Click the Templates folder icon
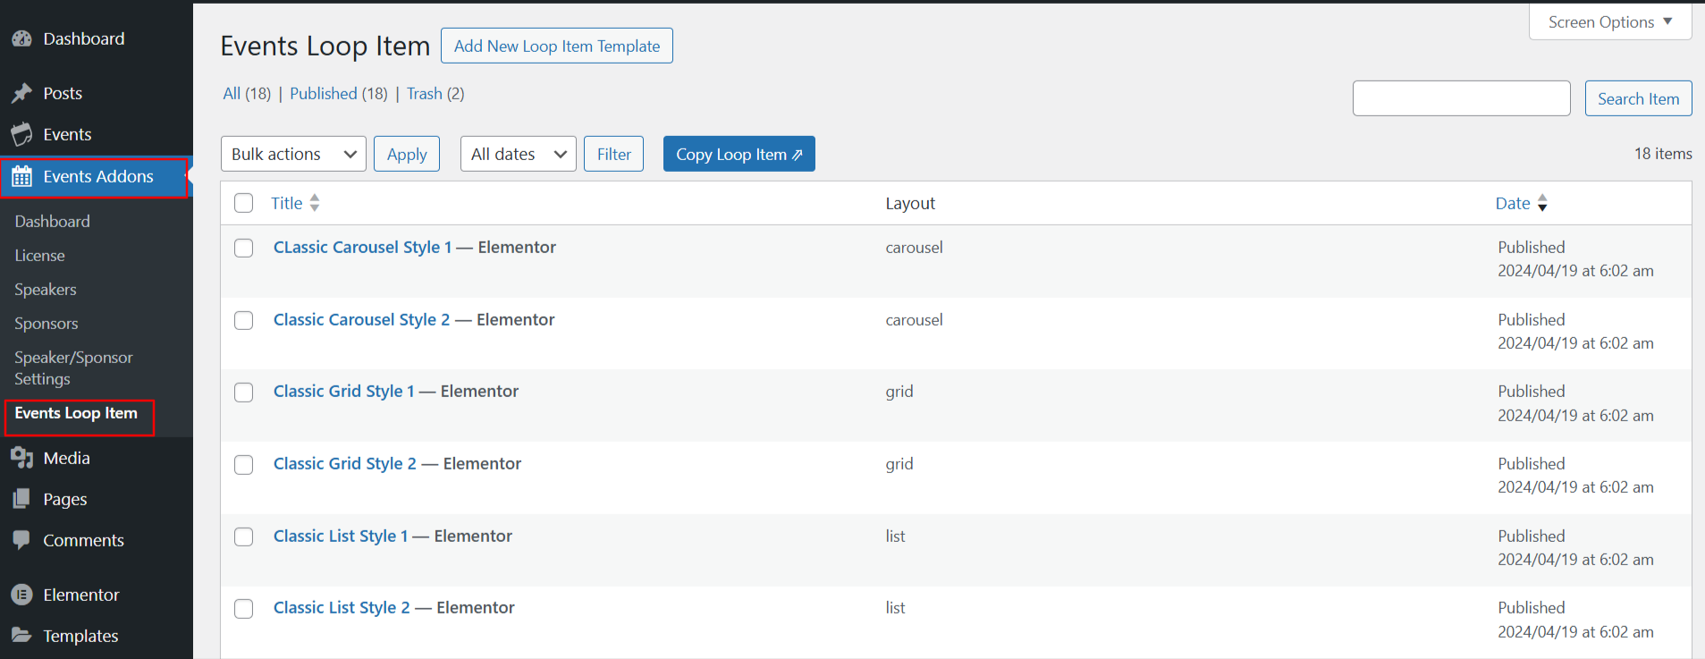 coord(21,636)
